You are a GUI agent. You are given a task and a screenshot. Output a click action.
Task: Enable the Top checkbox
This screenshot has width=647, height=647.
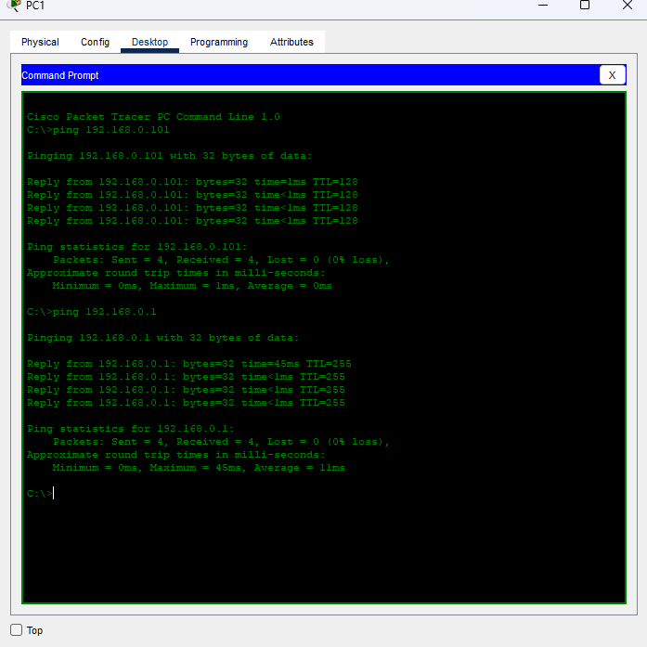[17, 630]
